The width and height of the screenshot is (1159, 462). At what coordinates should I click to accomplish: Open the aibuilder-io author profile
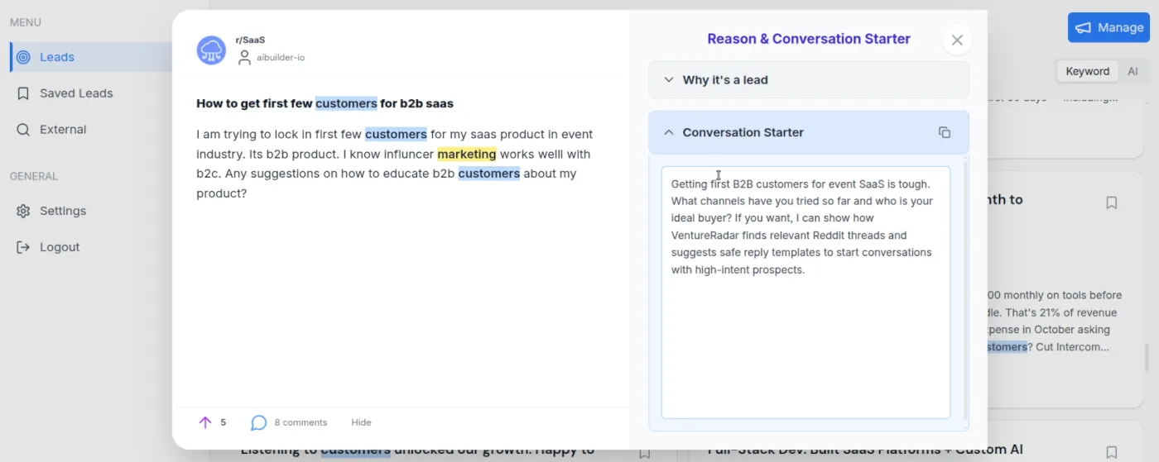pyautogui.click(x=281, y=58)
